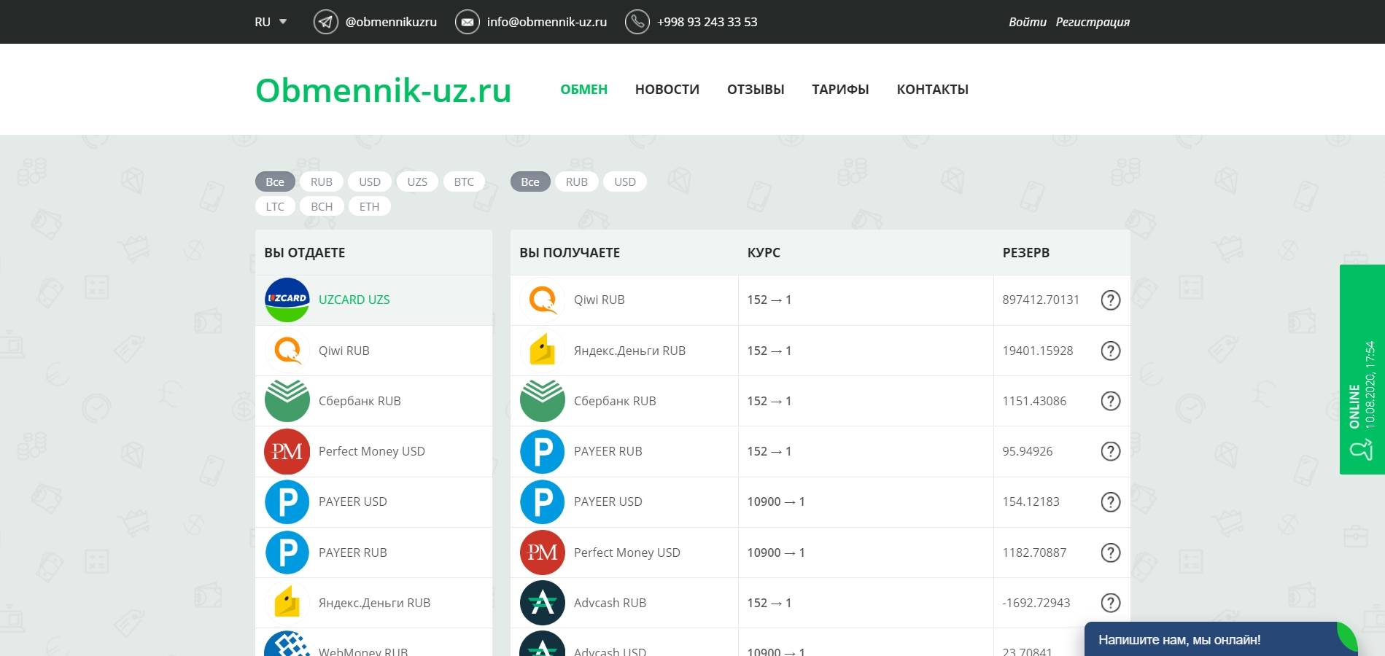Click the Telegram icon in top bar

[326, 22]
